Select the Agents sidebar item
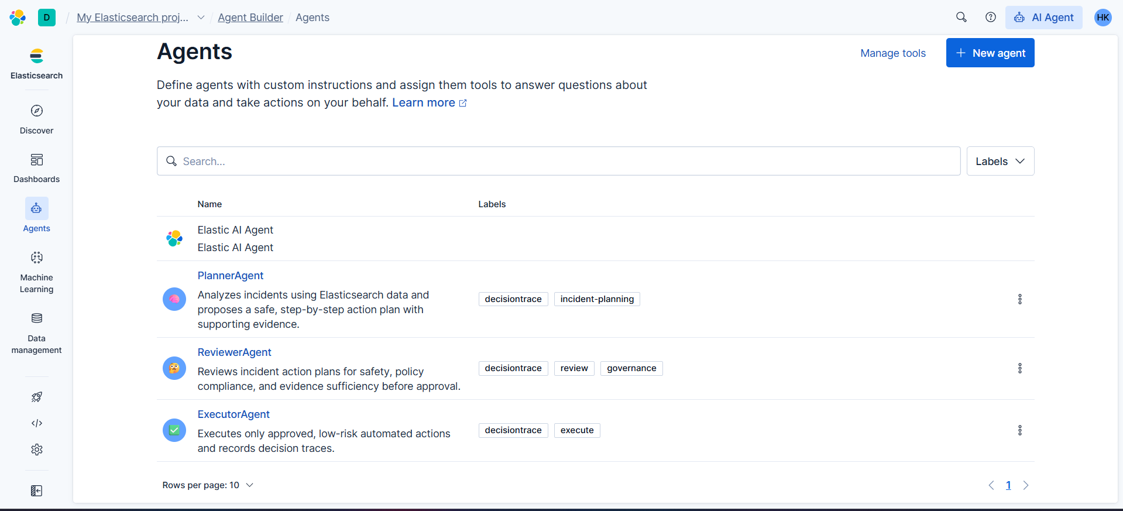1123x511 pixels. pyautogui.click(x=36, y=216)
